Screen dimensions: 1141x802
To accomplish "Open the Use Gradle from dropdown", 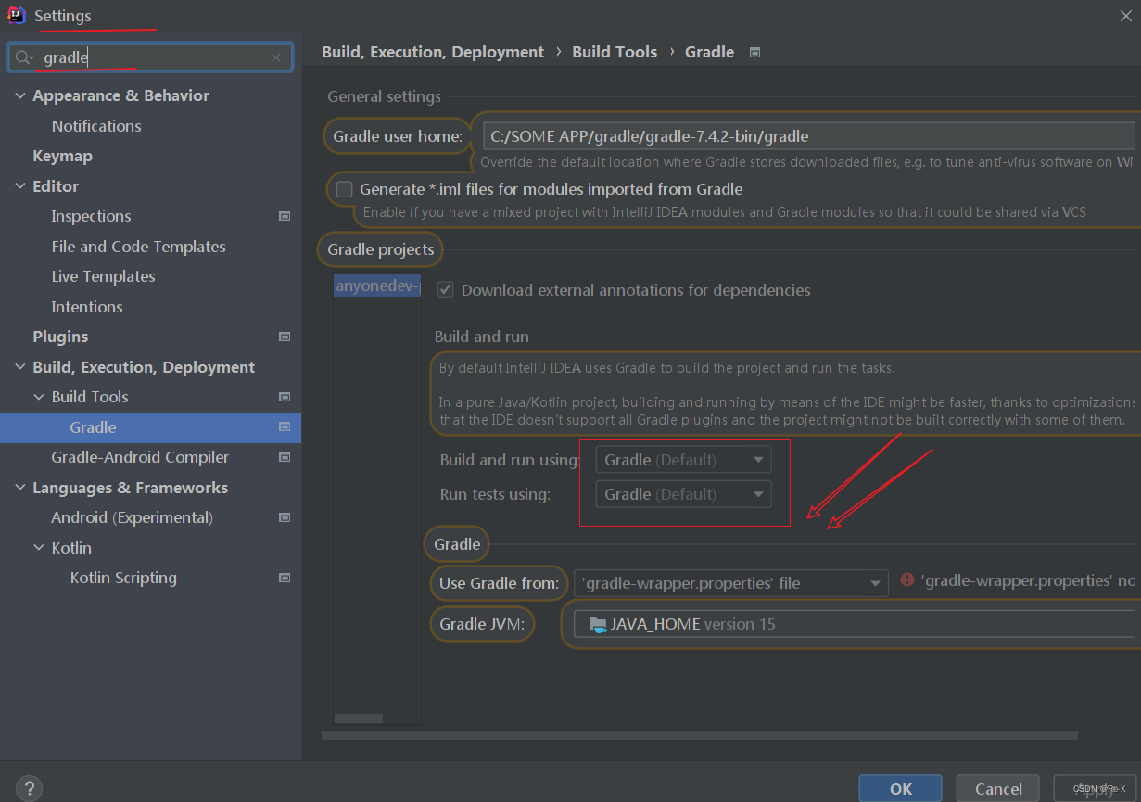I will click(731, 583).
